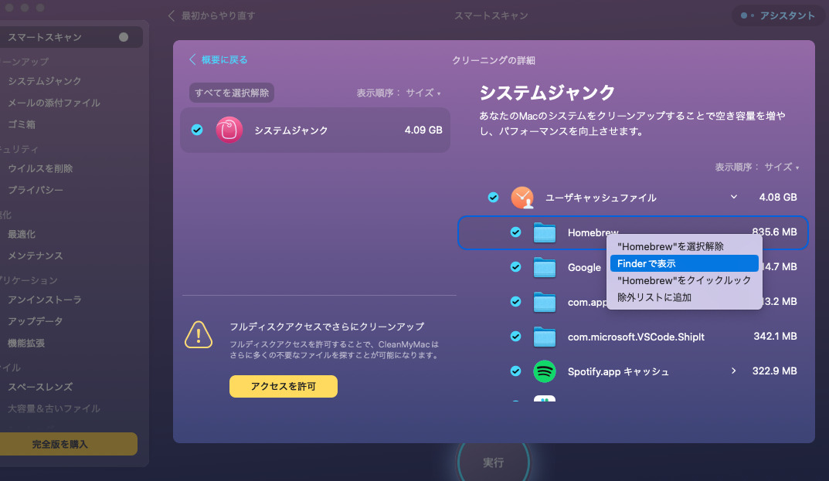
Task: Open the left panel 表示順序 サイズ sort dropdown
Action: [x=423, y=93]
